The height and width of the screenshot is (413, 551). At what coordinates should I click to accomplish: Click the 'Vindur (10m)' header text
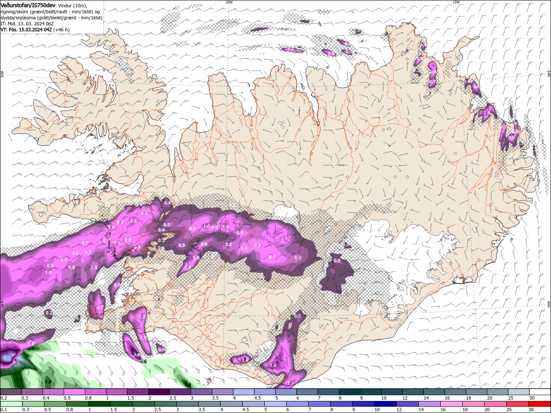(71, 5)
